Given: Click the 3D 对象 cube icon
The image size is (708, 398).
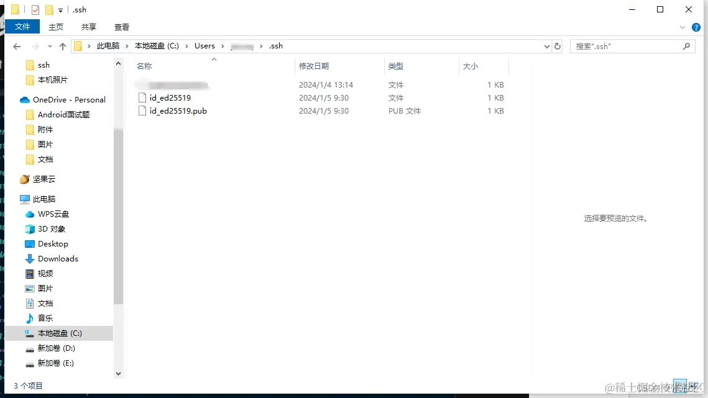Looking at the screenshot, I should pos(30,228).
